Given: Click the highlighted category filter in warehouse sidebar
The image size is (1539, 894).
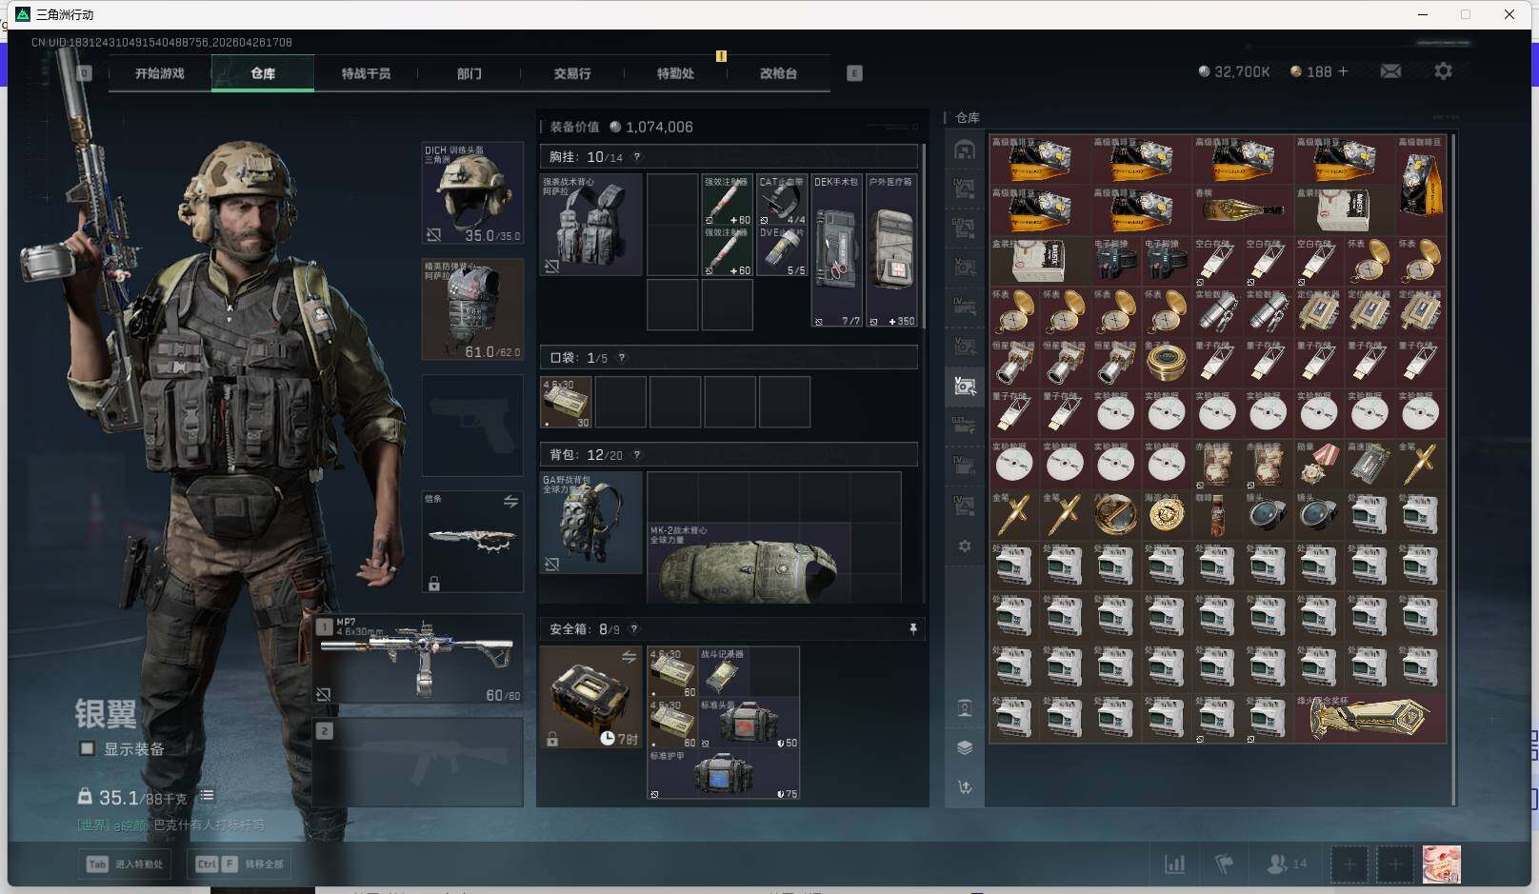Looking at the screenshot, I should pos(965,386).
